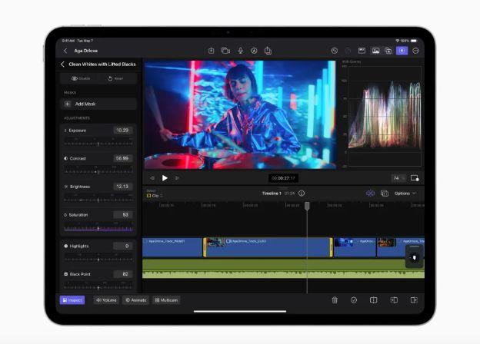Image resolution: width=480 pixels, height=344 pixels.
Task: Open the photo browser icon in top right
Action: [375, 51]
